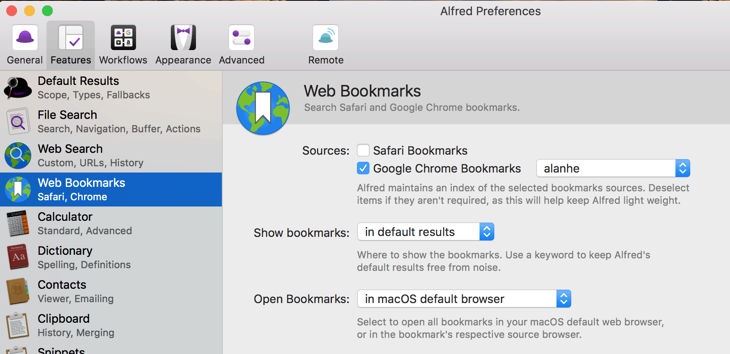The width and height of the screenshot is (730, 354).
Task: Open the General preferences hat icon
Action: coord(25,38)
